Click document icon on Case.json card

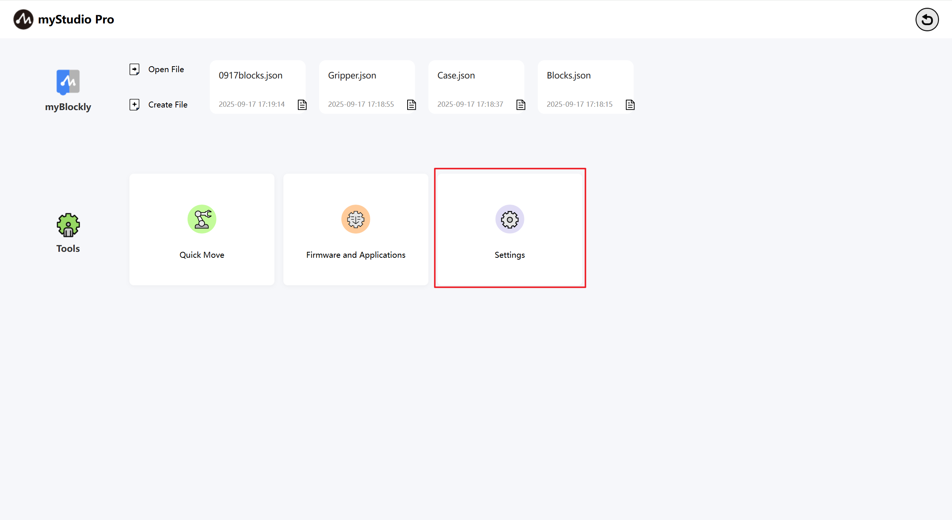(521, 105)
